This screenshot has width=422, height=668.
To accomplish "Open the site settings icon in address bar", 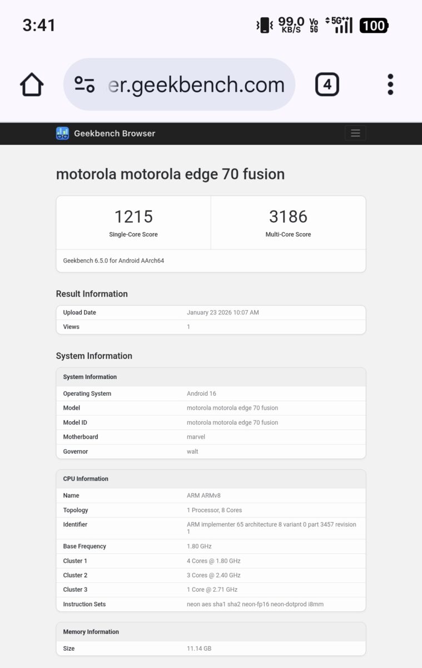I will pos(85,85).
